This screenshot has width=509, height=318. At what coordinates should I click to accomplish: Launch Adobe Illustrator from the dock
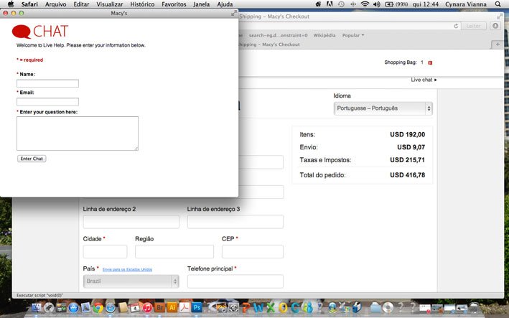172,307
